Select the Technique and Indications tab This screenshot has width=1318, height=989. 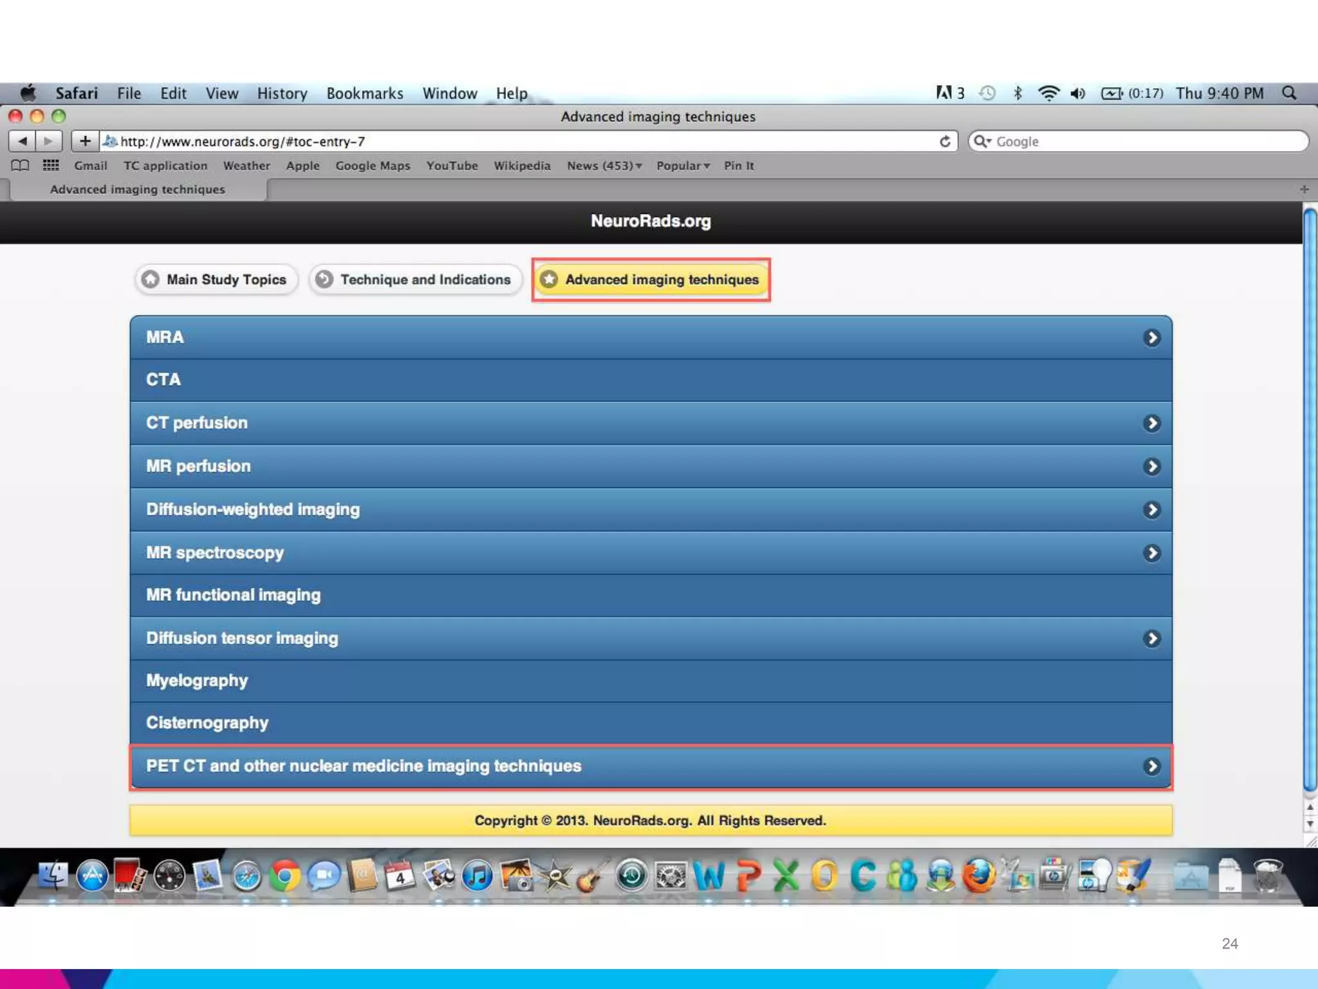tap(415, 279)
